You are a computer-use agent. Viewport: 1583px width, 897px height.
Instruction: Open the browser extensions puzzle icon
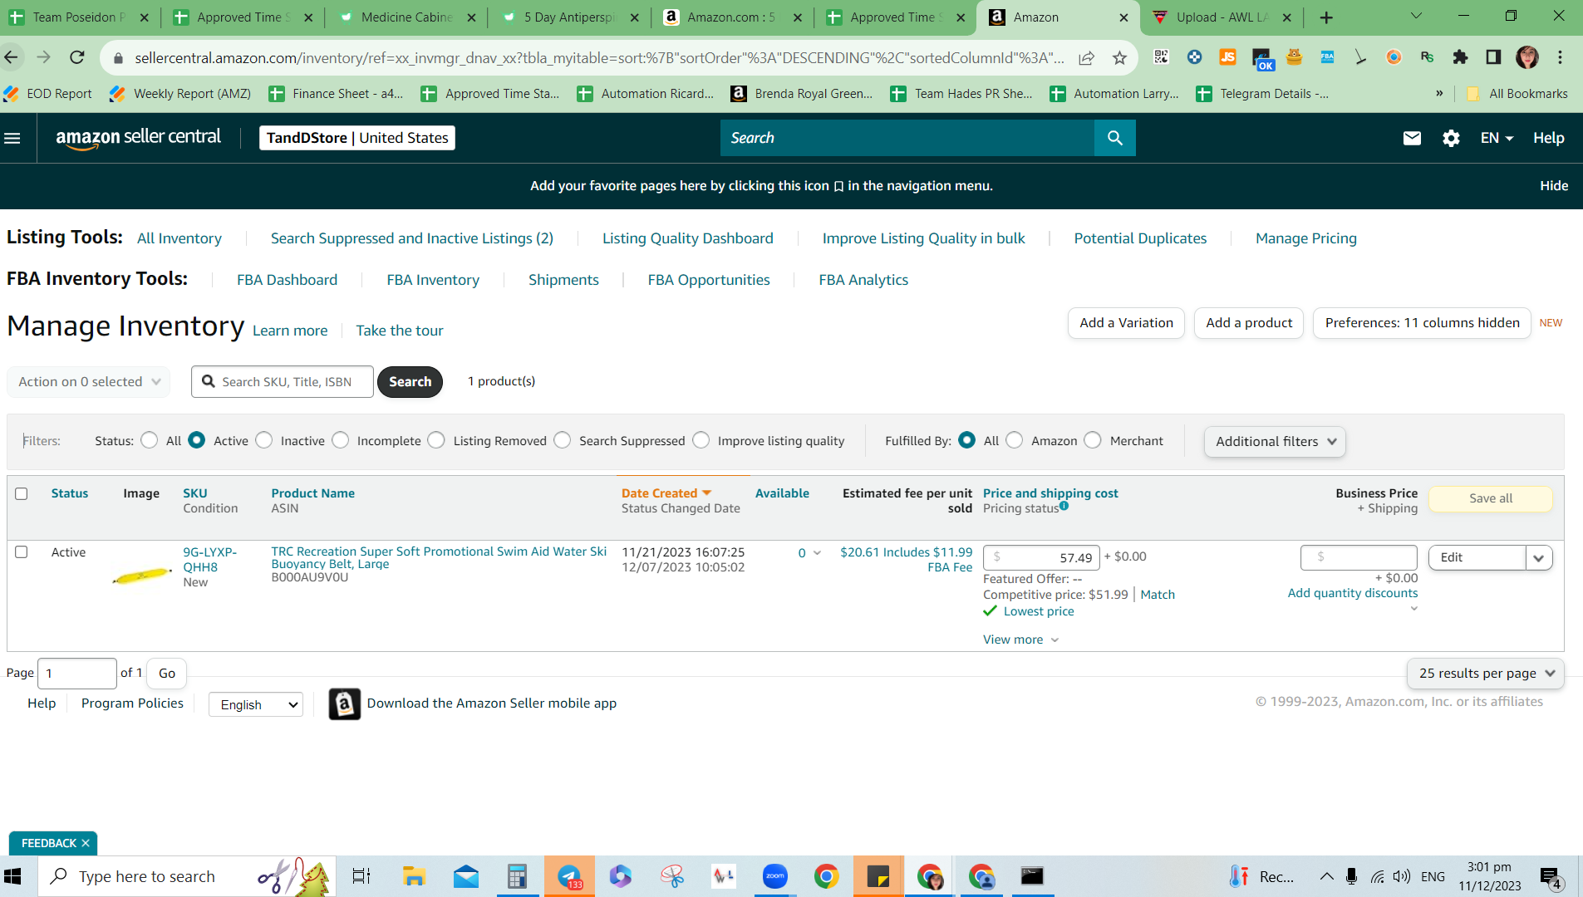(x=1460, y=57)
